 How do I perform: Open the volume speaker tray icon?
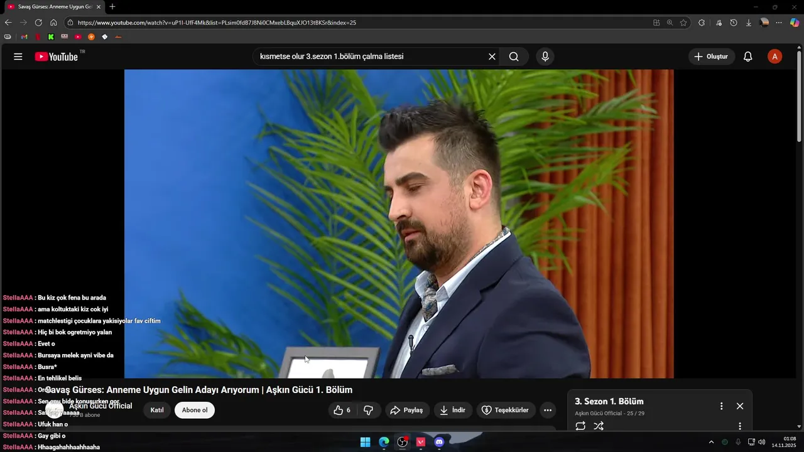point(762,442)
